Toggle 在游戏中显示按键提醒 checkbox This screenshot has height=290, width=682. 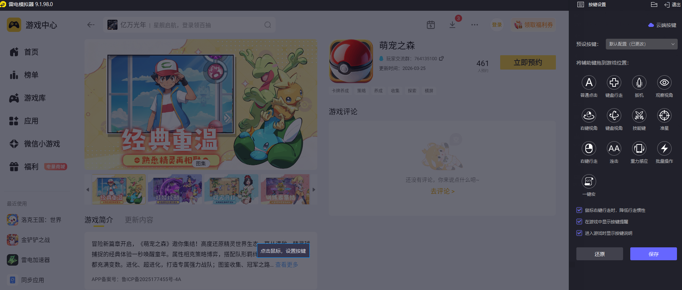click(x=579, y=222)
